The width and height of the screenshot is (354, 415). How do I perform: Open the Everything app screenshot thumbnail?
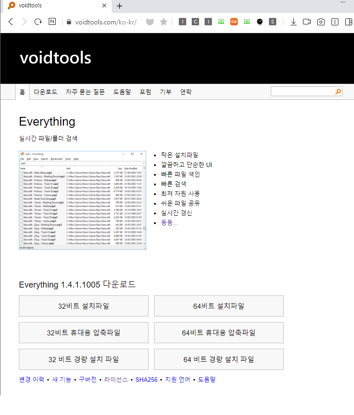point(82,200)
